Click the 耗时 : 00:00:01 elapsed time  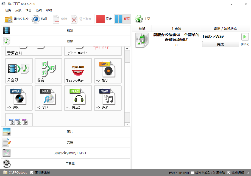pos(179,173)
